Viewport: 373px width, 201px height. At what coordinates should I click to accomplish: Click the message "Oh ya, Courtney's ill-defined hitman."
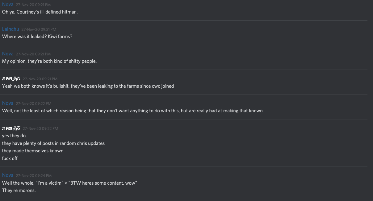pyautogui.click(x=40, y=12)
